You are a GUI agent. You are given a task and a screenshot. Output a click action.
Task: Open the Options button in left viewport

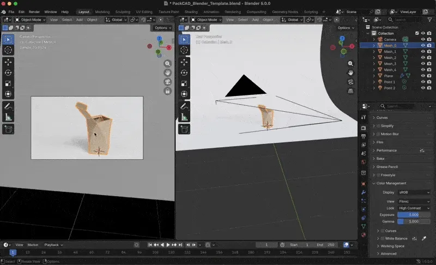point(162,28)
